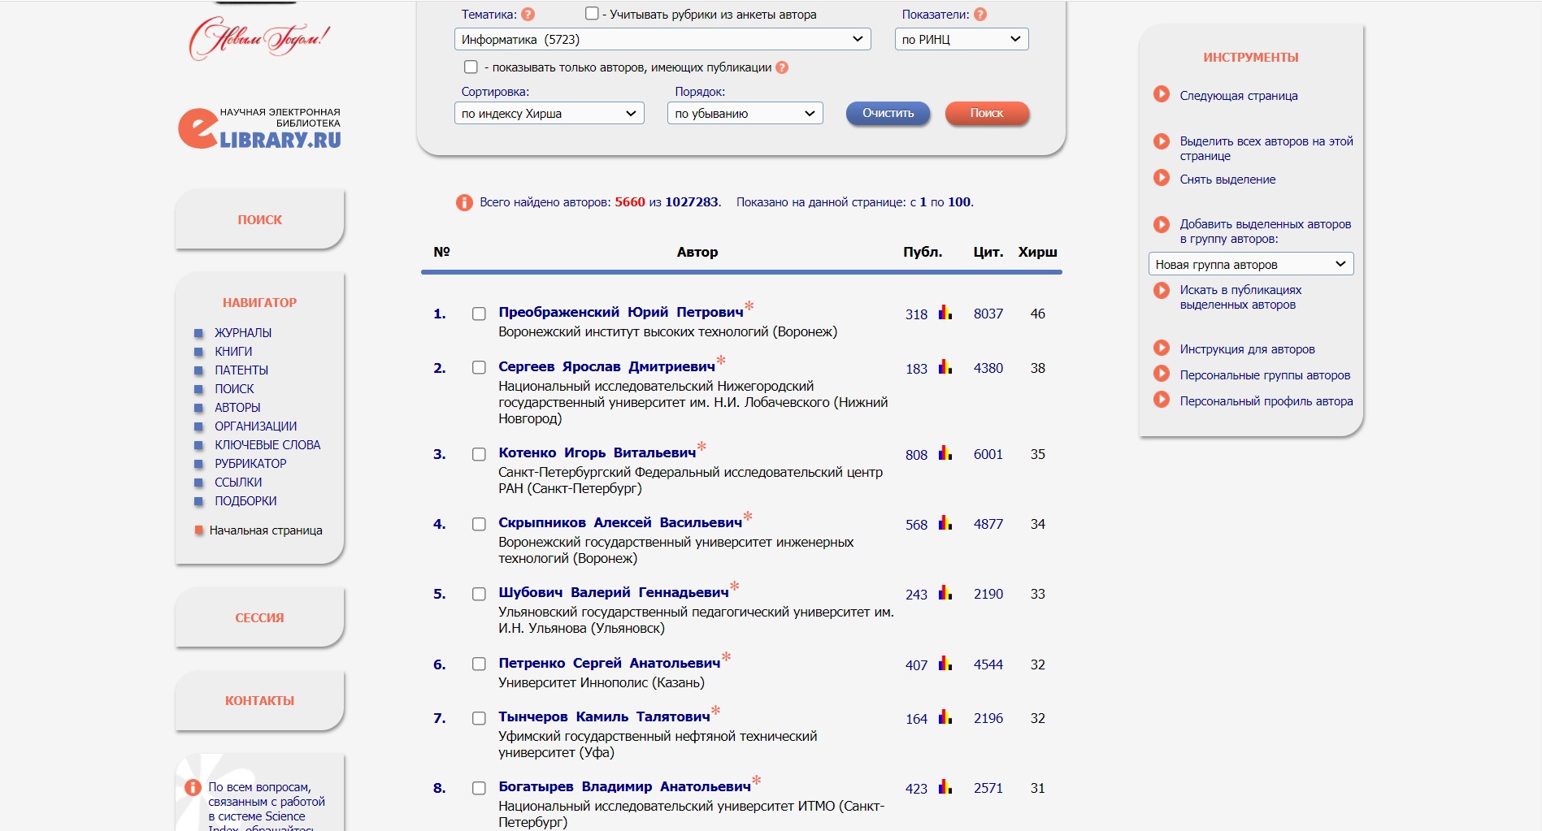Select checkbox for Тынчеров Камиль Талятович
Screen dimensions: 1542x831
[x=479, y=718]
